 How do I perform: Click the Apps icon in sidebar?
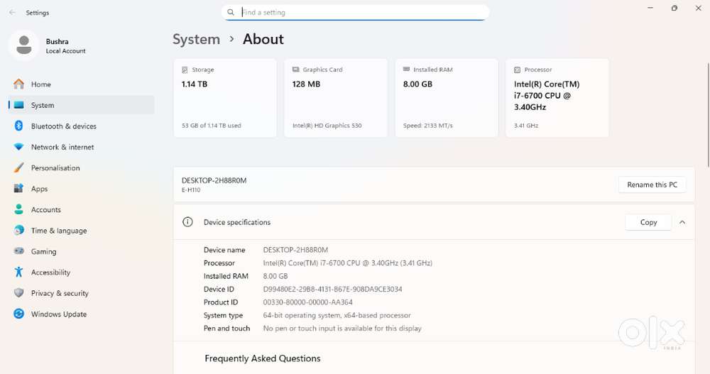(18, 189)
